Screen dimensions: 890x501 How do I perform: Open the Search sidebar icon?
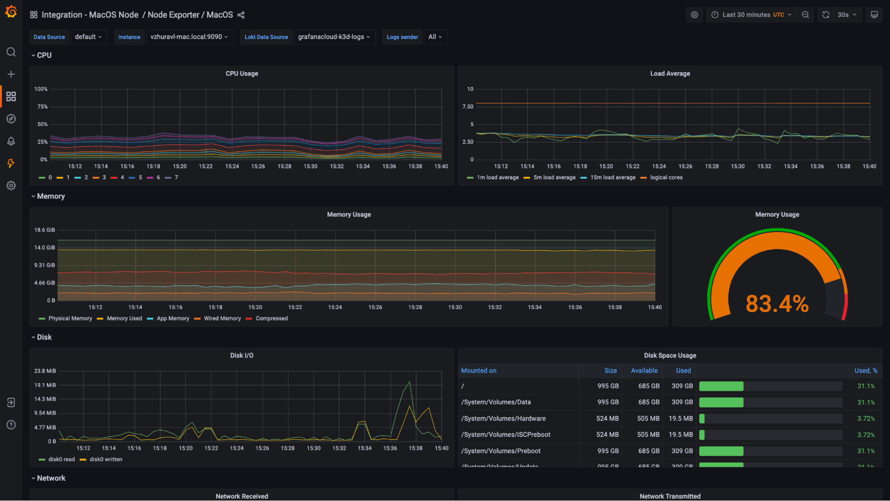(x=11, y=52)
